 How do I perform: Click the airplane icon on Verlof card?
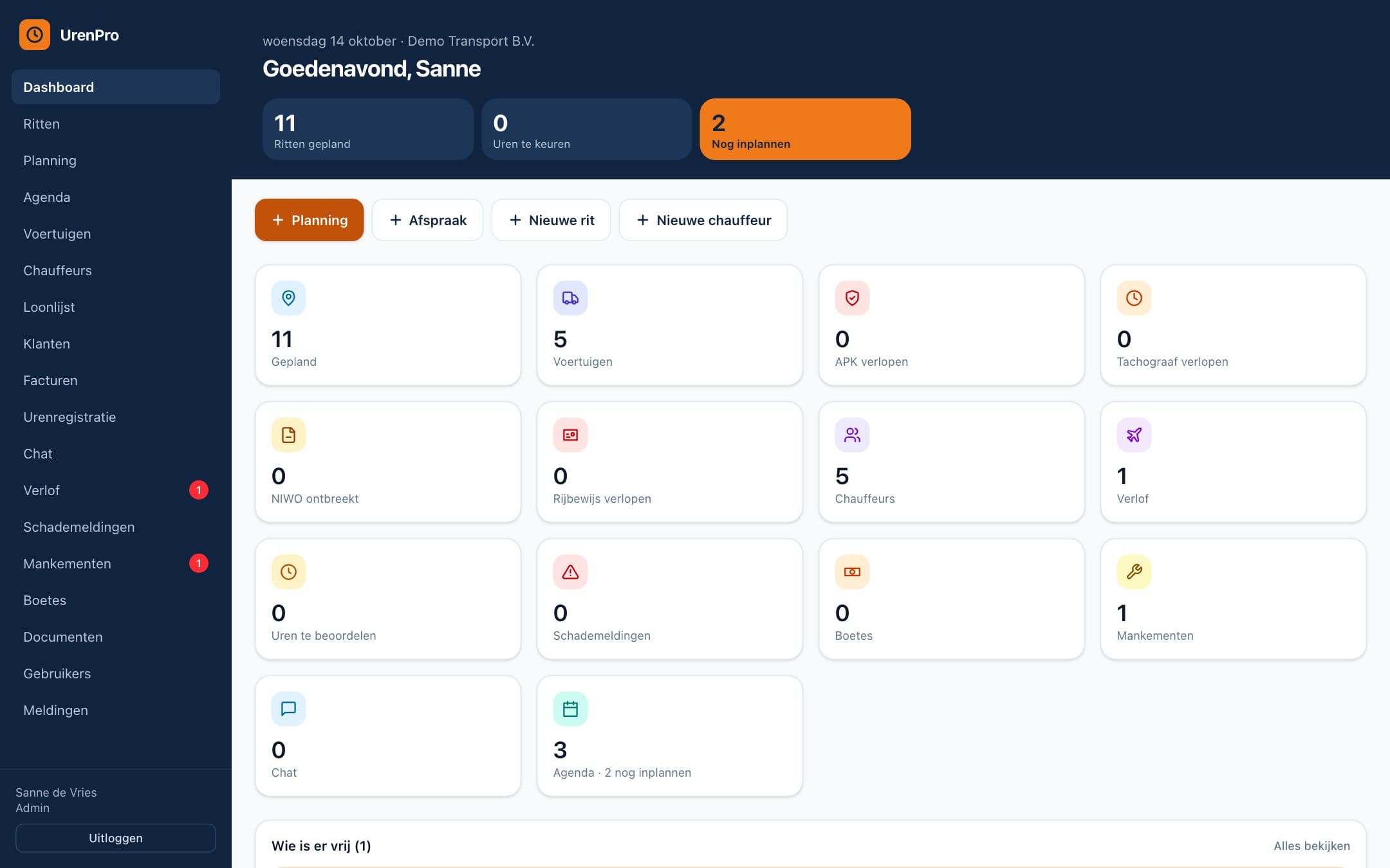[x=1134, y=435]
